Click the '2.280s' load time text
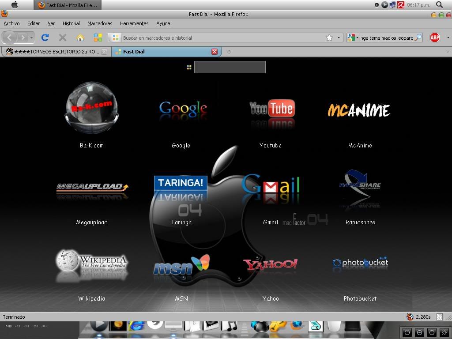The image size is (452, 339). (423, 317)
